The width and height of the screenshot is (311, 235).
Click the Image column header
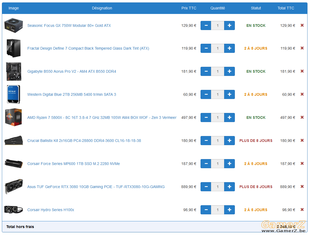tap(13, 8)
